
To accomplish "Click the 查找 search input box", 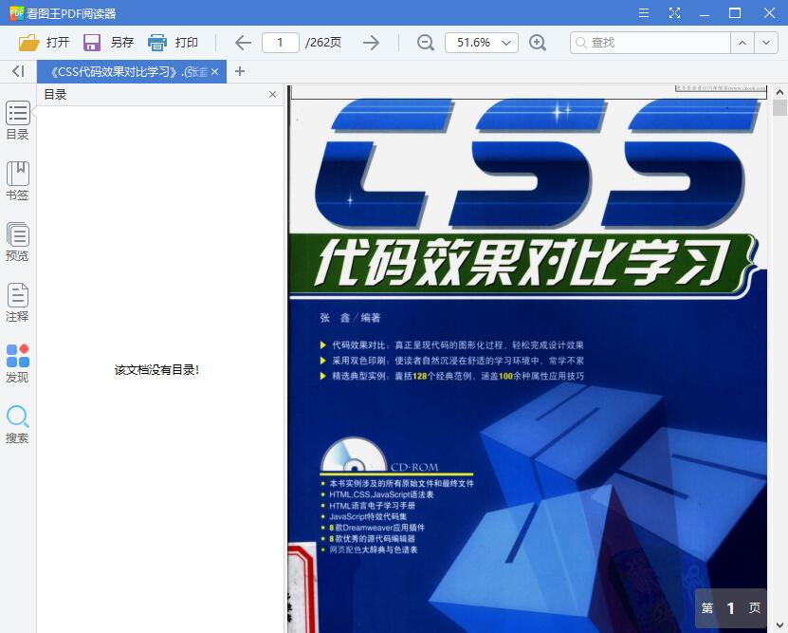I will [x=651, y=43].
